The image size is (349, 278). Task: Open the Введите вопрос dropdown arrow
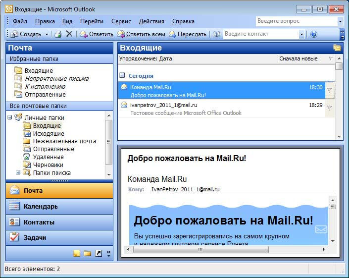pos(340,21)
